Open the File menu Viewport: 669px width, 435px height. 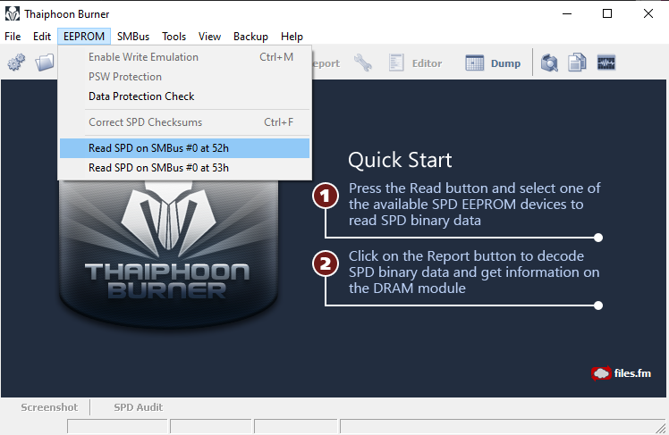pos(13,37)
